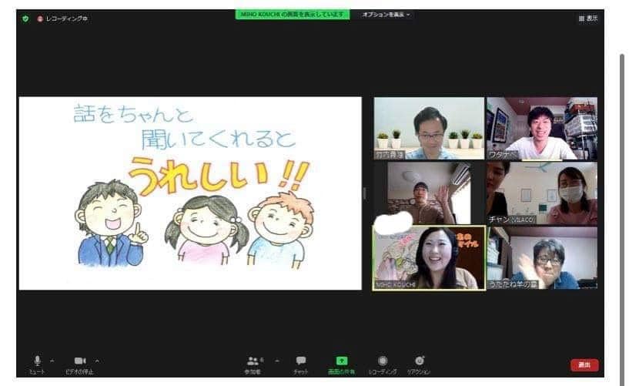Expand video options arrow next to camera
The image size is (629, 386).
97,360
